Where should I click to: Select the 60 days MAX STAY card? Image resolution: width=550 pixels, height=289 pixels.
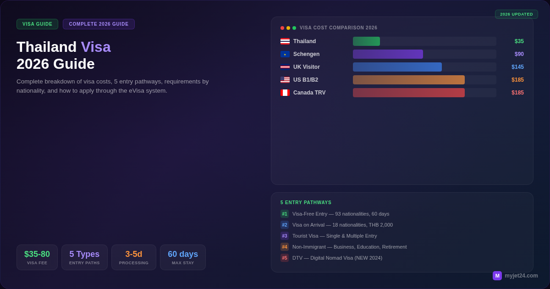pos(183,257)
